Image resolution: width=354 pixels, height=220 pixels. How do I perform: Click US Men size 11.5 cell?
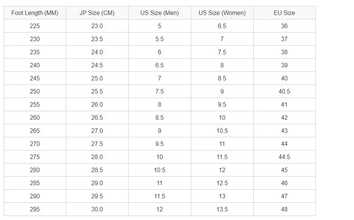click(160, 196)
